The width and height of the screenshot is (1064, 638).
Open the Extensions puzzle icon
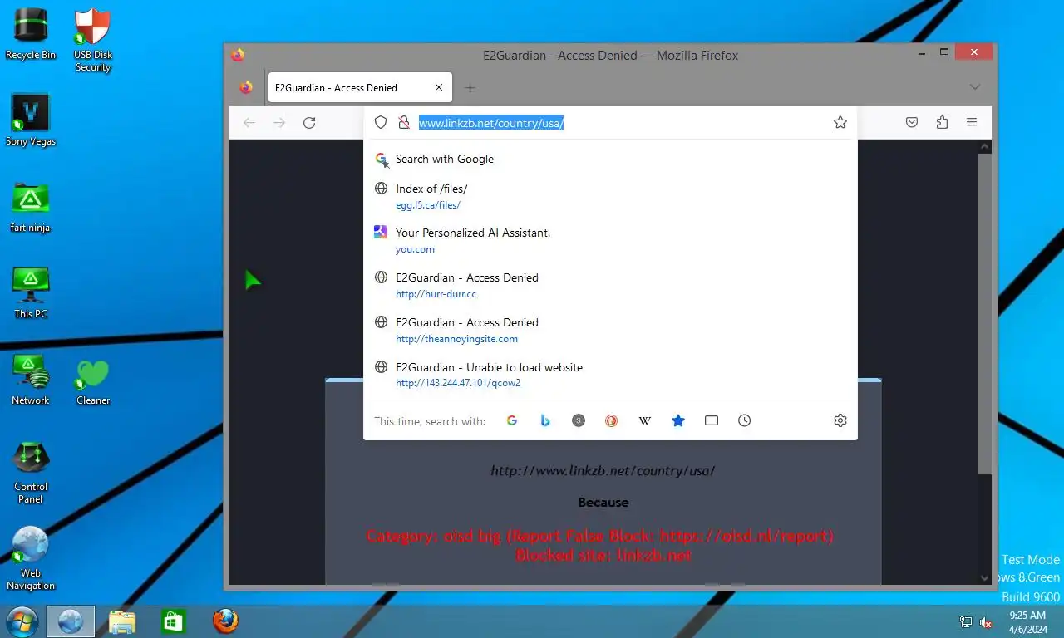pyautogui.click(x=942, y=123)
